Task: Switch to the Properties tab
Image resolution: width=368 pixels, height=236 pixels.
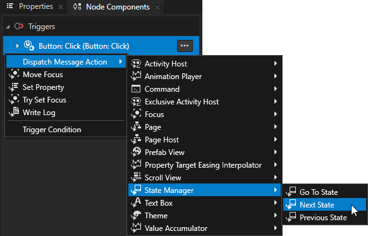Action: tap(35, 6)
